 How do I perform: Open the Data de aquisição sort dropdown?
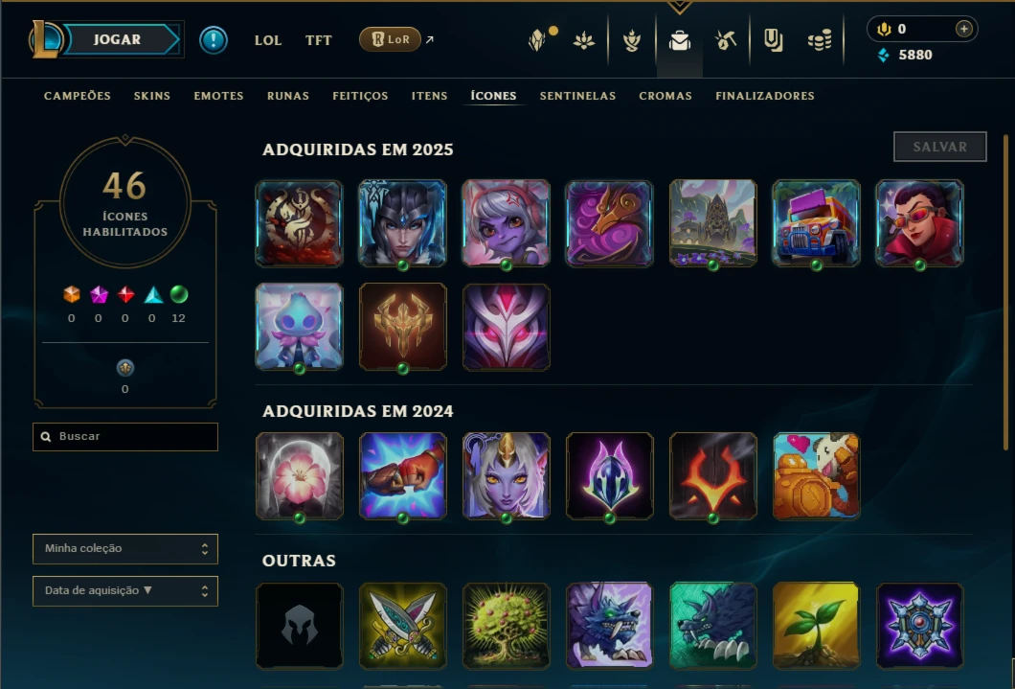point(124,590)
